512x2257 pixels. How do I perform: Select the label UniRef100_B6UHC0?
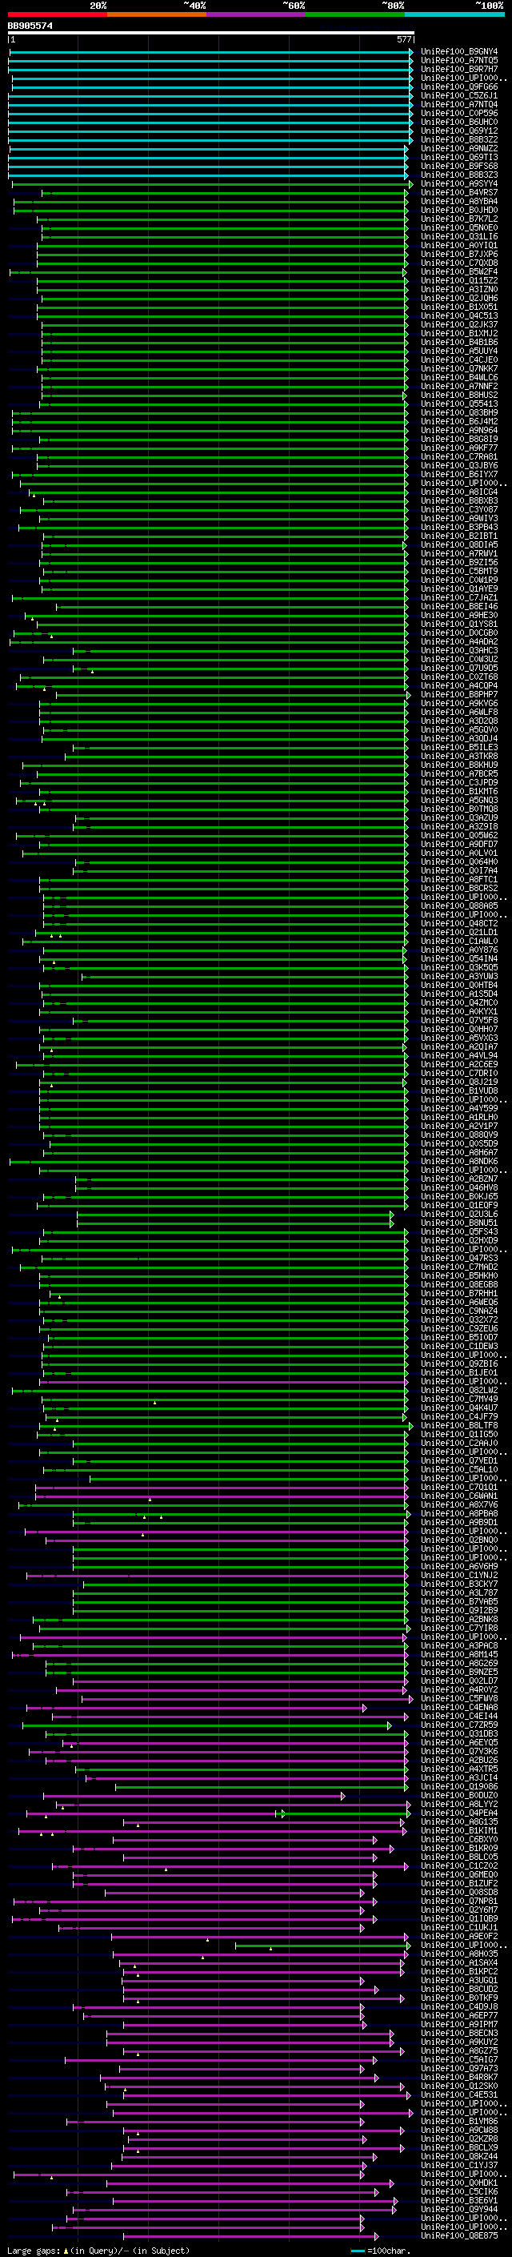(458, 122)
